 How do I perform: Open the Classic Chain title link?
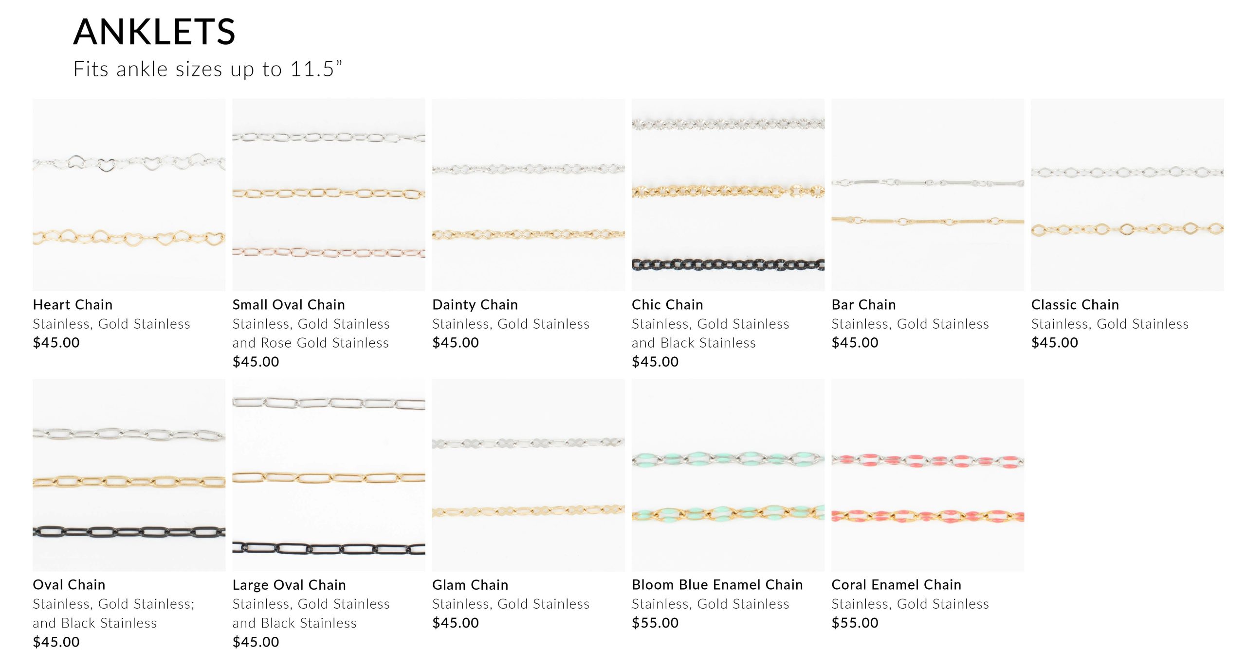(x=1075, y=305)
